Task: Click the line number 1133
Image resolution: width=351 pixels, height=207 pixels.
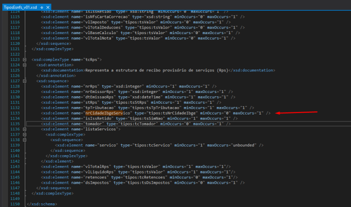Action: click(x=15, y=113)
